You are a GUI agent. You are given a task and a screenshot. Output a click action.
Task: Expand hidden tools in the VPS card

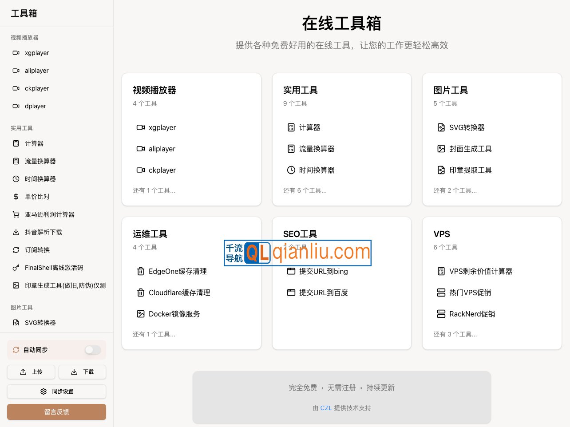[455, 334]
